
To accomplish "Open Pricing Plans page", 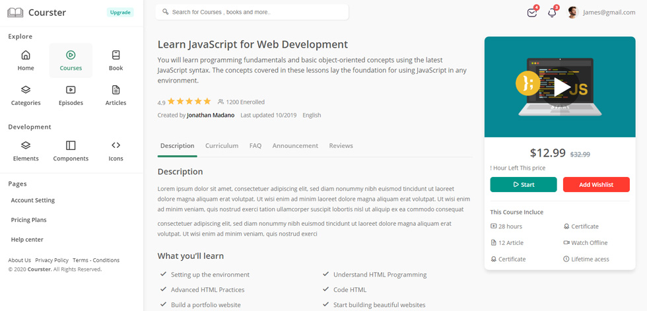I will (29, 220).
